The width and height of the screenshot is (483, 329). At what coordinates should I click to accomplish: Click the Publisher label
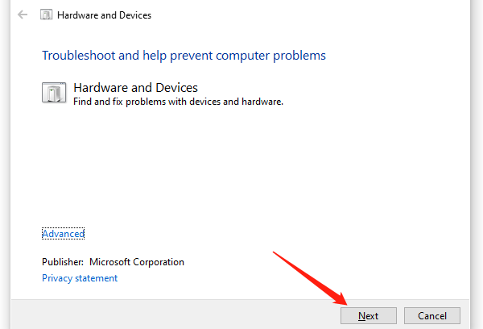[x=63, y=262]
